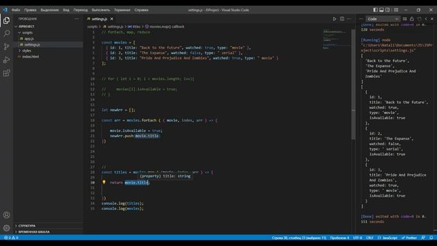Collapse the scripts folder

[x=48, y=32]
